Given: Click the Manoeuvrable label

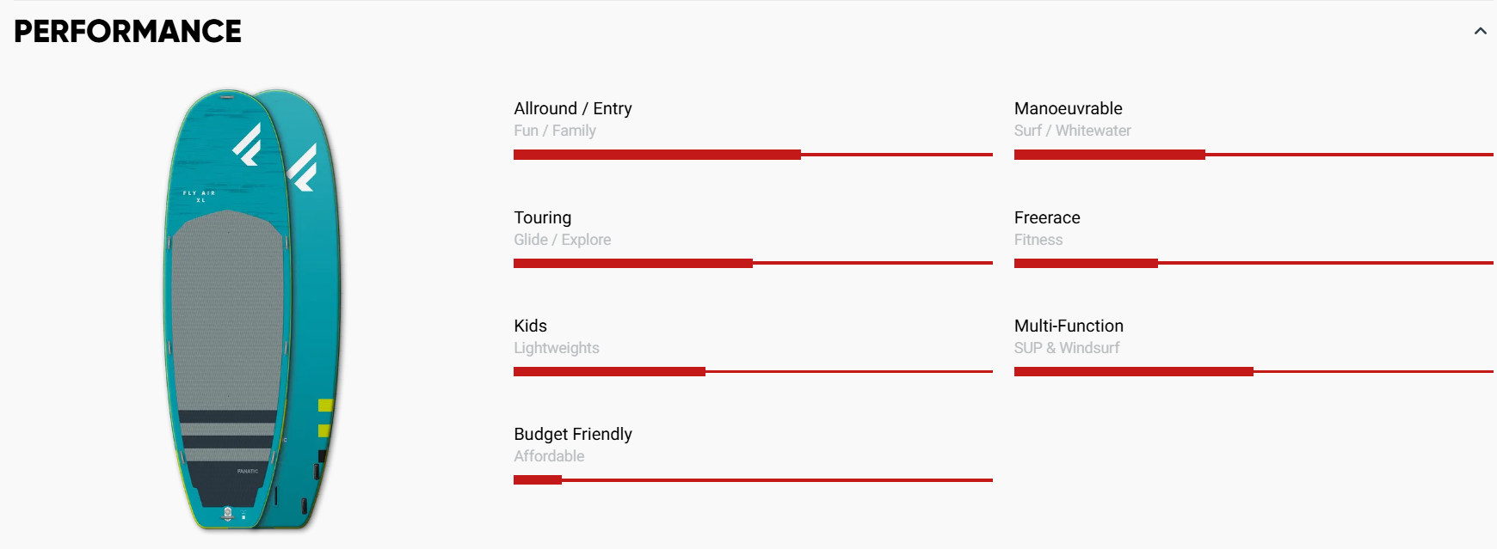Looking at the screenshot, I should point(1068,108).
